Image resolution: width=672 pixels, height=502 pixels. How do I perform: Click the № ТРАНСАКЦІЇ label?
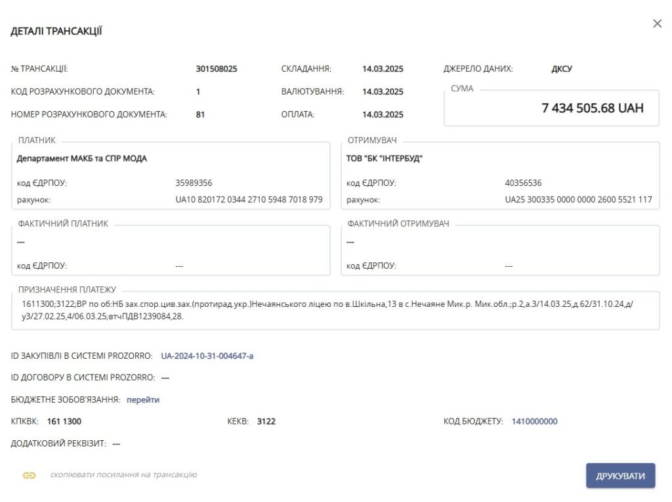[x=39, y=68]
